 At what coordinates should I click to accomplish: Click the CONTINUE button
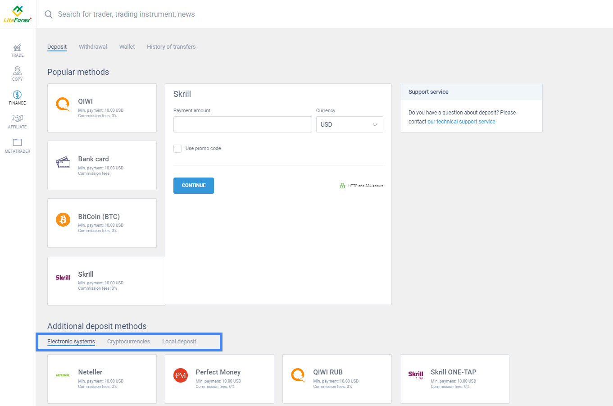[x=194, y=186]
